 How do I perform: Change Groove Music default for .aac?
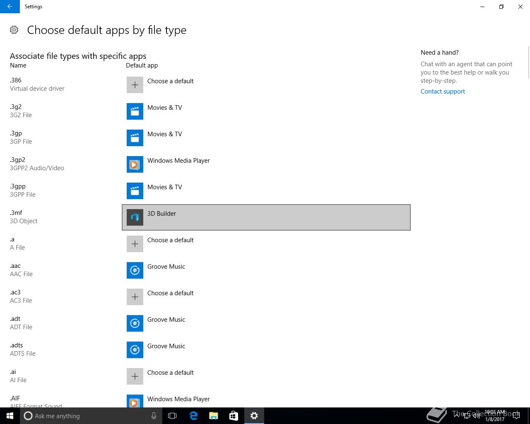266,270
